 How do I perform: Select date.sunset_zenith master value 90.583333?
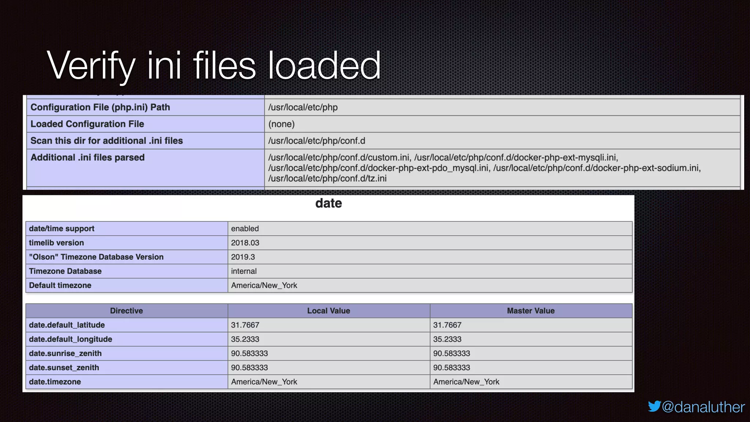click(x=452, y=368)
